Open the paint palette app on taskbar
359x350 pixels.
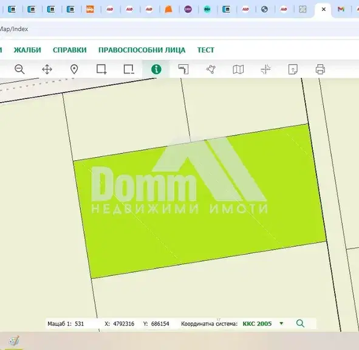(x=14, y=341)
